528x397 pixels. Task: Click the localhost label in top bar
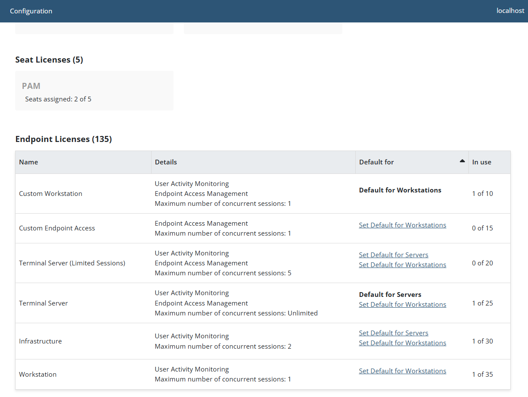510,11
